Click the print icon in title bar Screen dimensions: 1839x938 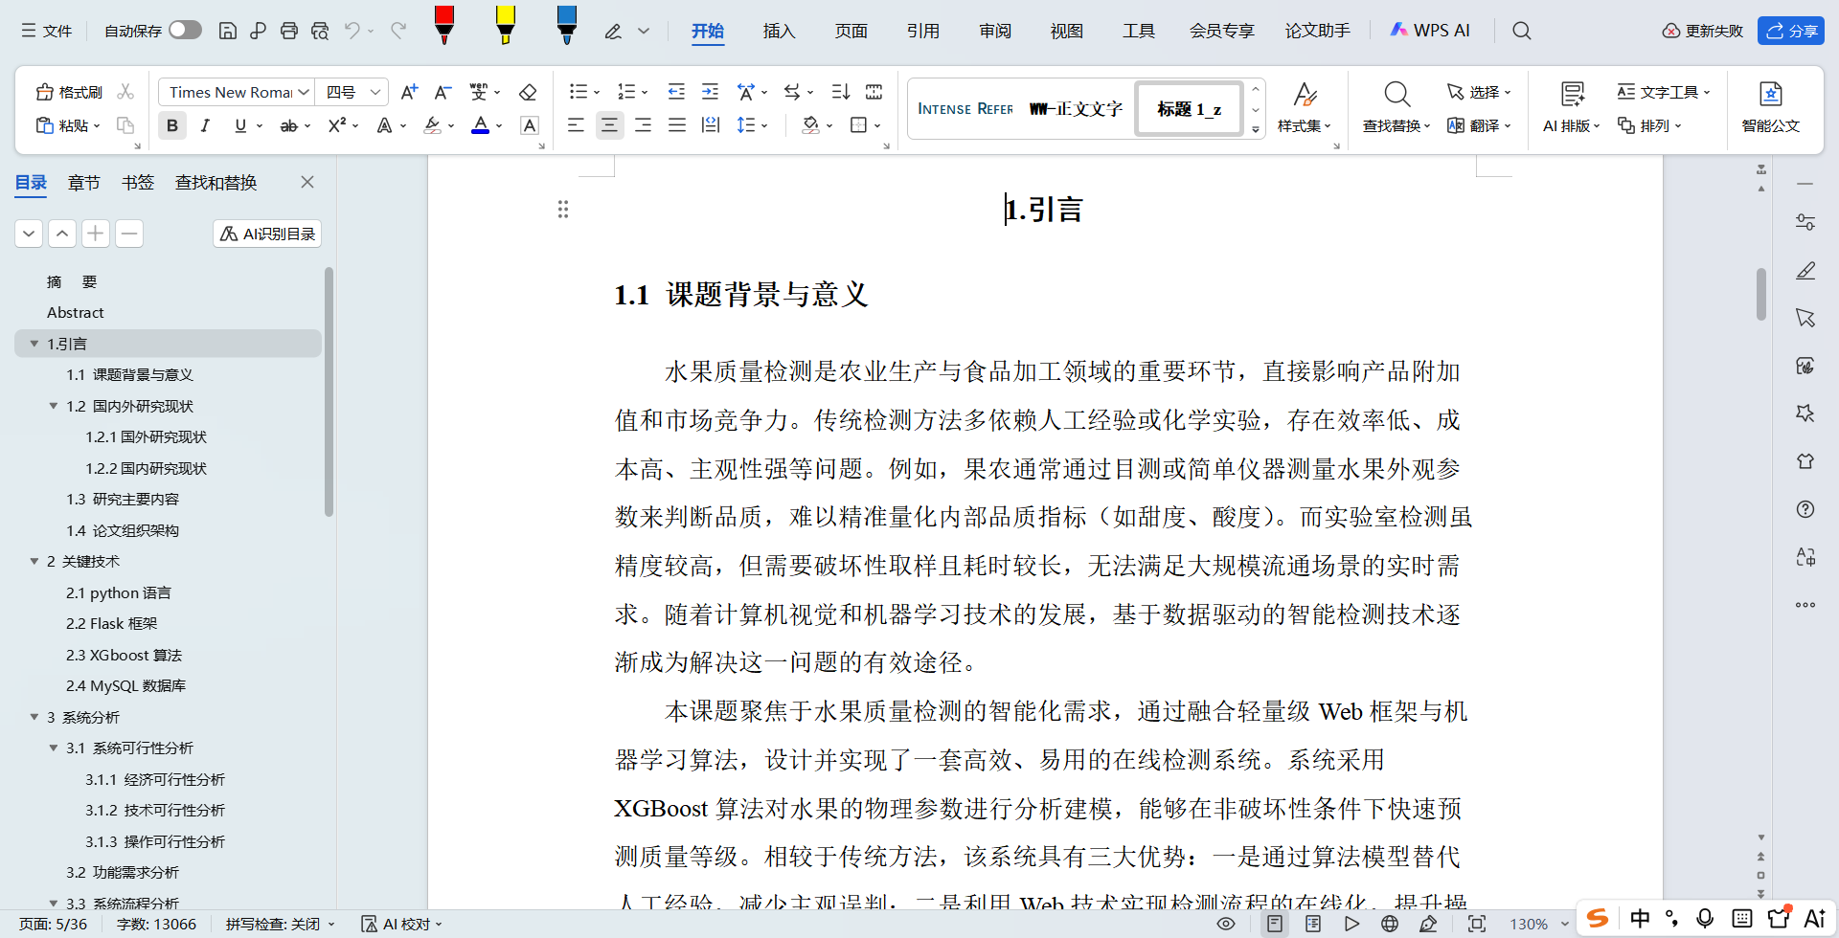coord(289,31)
